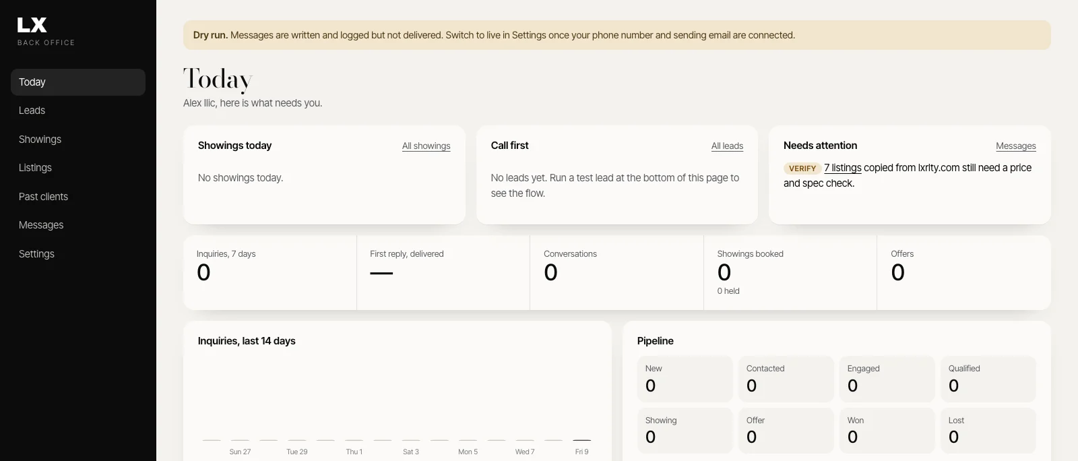The image size is (1078, 461).
Task: Open Past clients page
Action: 78,197
